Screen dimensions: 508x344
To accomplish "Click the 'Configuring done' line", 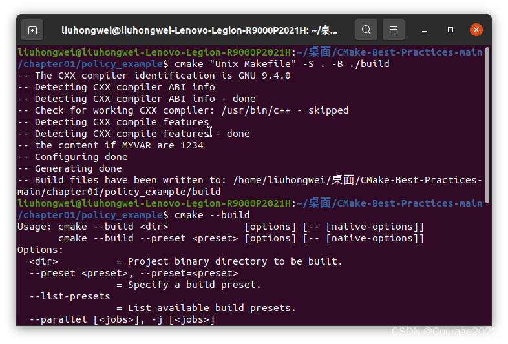I will coord(72,157).
